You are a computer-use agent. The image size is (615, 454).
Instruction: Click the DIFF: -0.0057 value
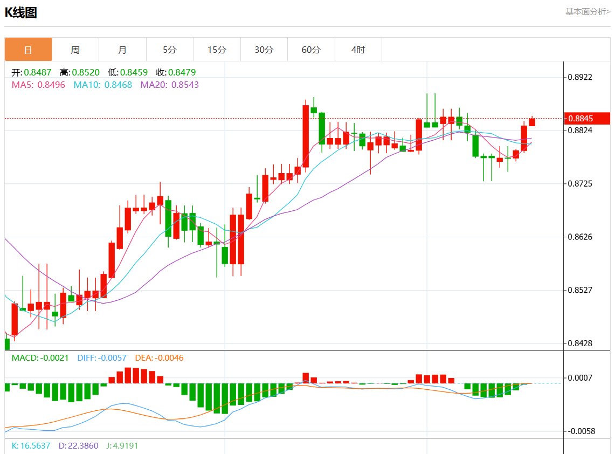point(102,358)
